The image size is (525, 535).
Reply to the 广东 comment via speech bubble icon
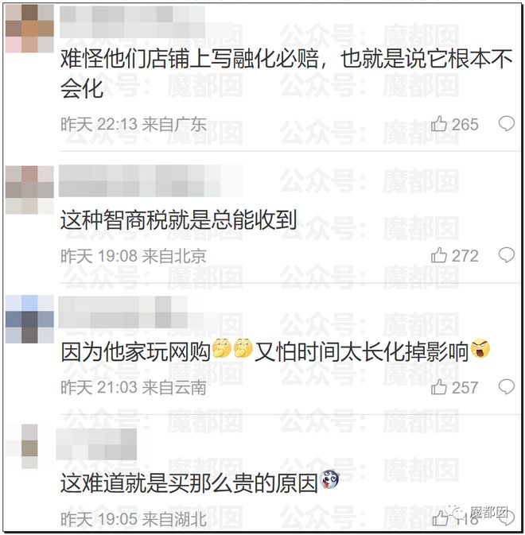507,123
